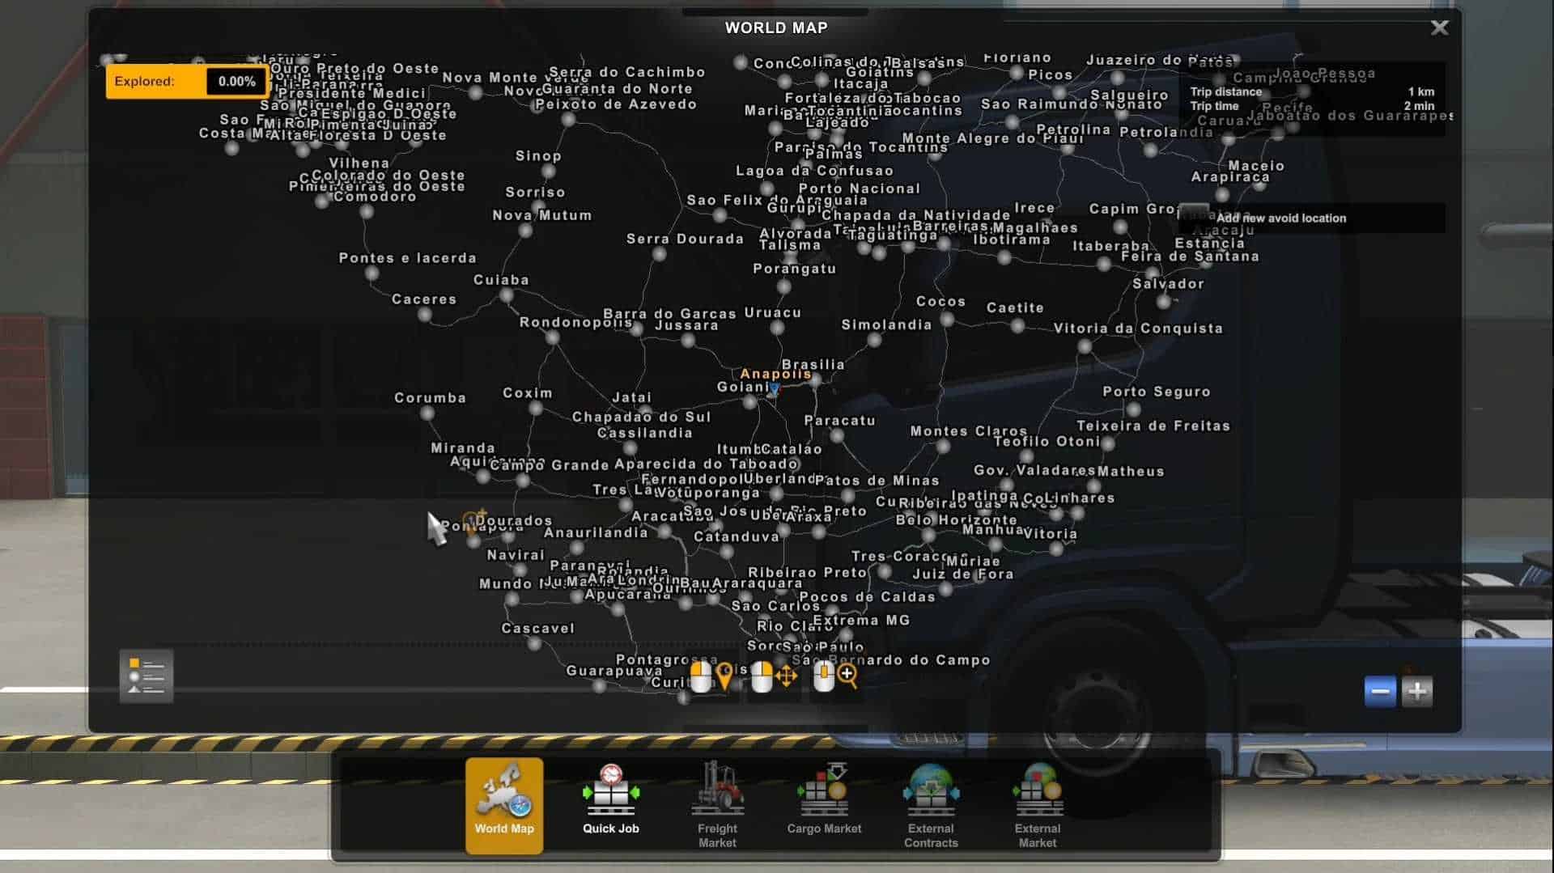Click the Explored percentage indicator

tap(186, 82)
